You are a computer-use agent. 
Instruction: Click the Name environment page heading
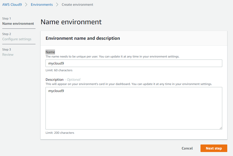click(71, 22)
